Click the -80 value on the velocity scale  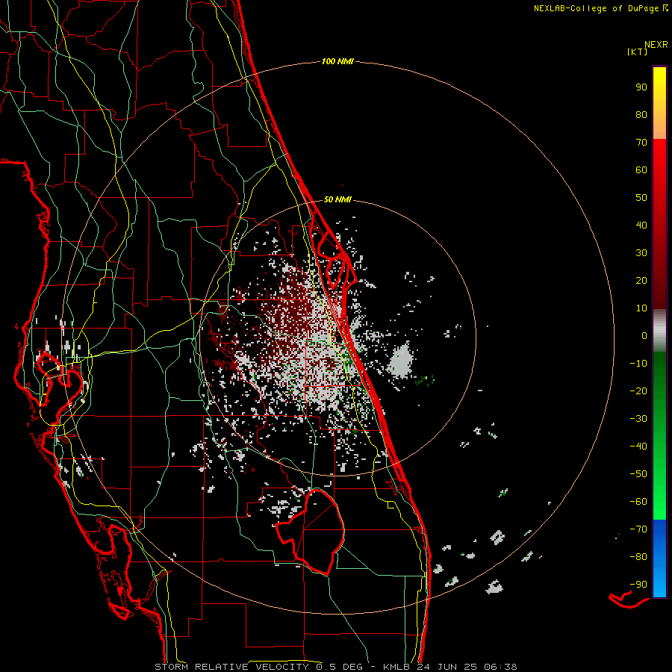pyautogui.click(x=638, y=557)
